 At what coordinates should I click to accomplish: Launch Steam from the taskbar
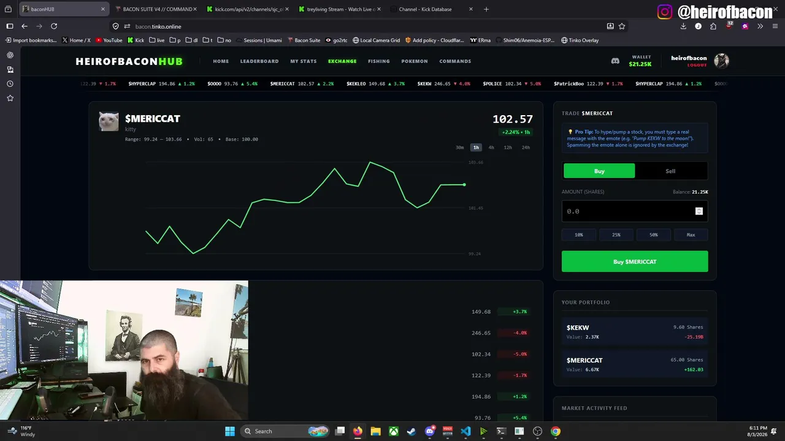point(411,431)
